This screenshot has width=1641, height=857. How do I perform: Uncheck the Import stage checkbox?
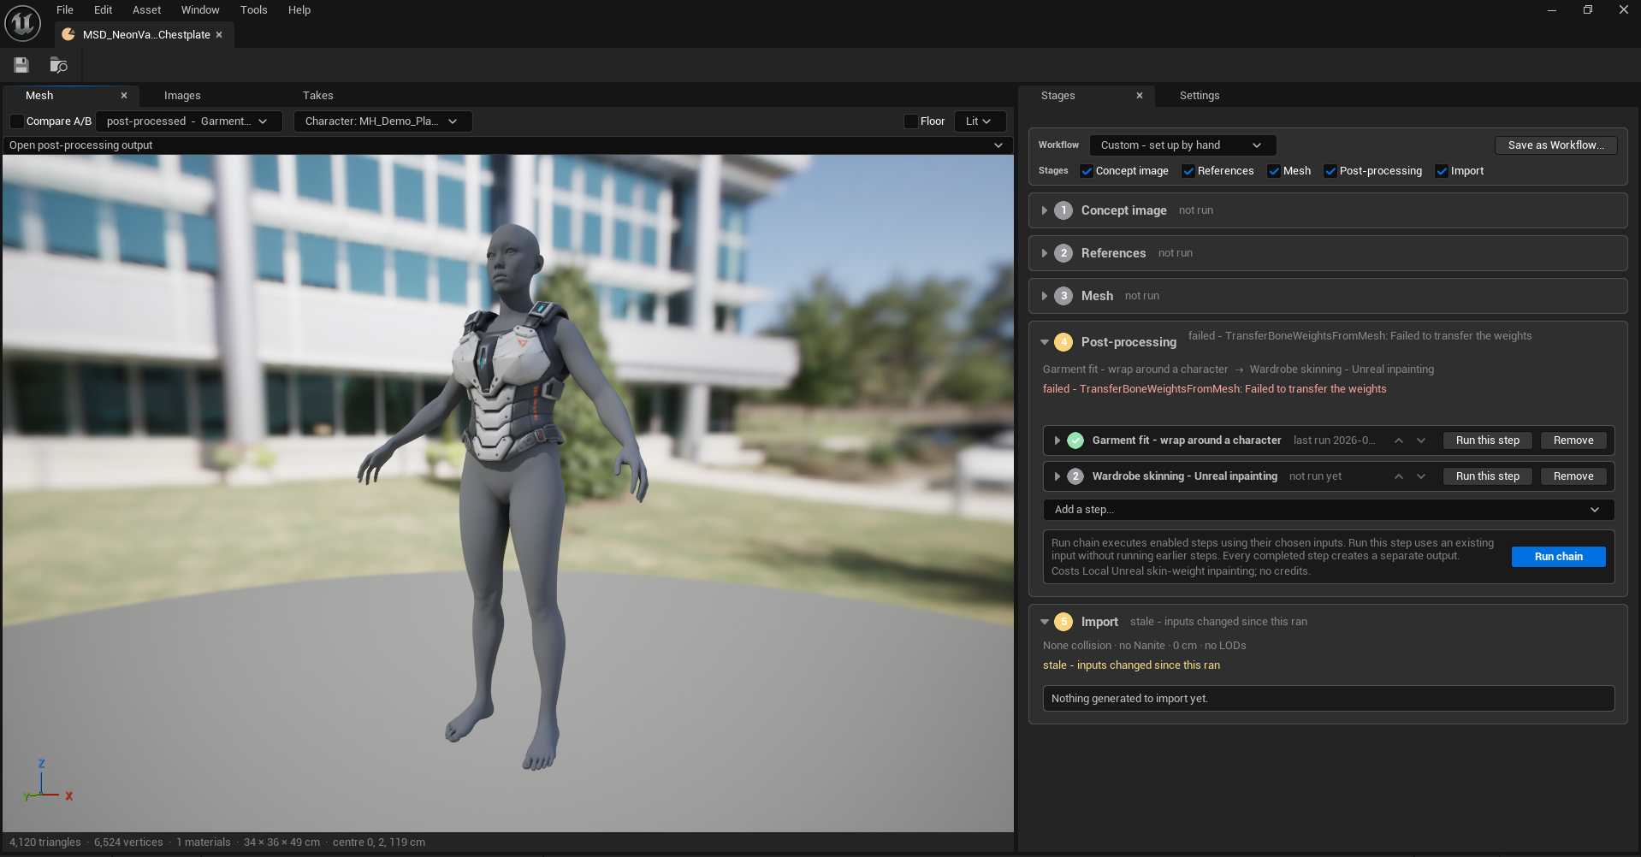click(1442, 171)
